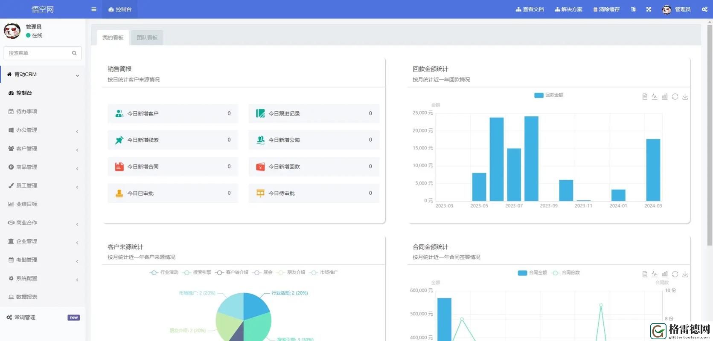The width and height of the screenshot is (713, 341).
Task: Restore the 回款金额统计 chart with refresh icon
Action: pos(675,97)
